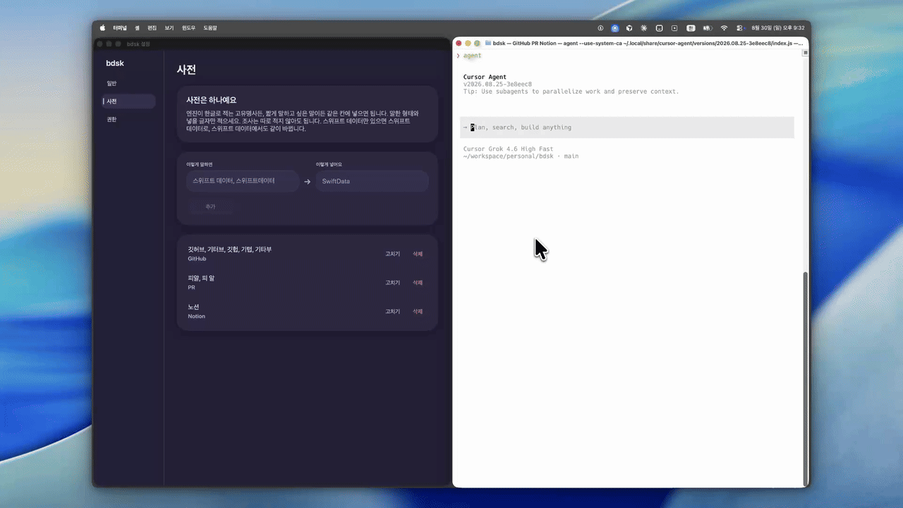903x508 pixels.
Task: Open the Korean input source menu
Action: 691,28
